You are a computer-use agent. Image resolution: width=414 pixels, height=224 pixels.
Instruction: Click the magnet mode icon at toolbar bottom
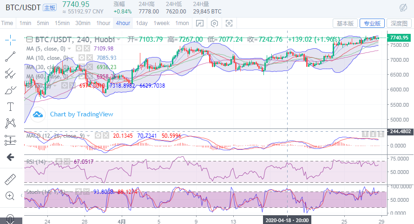10,219
